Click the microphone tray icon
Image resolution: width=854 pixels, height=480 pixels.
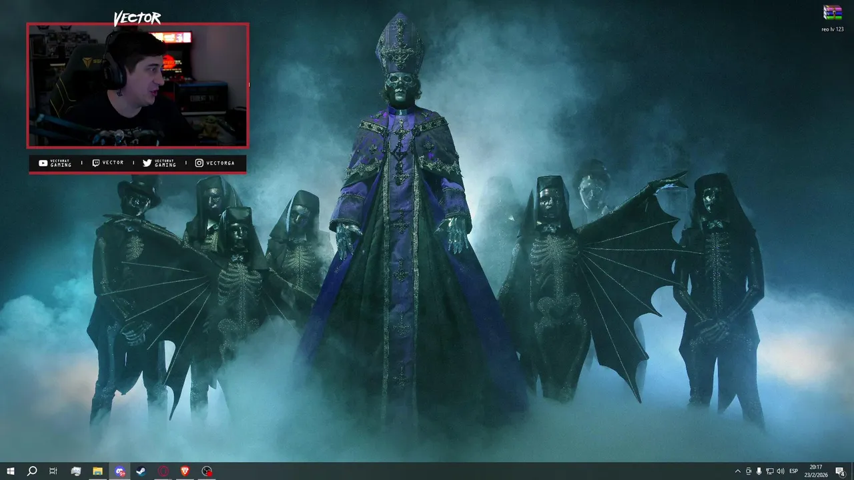coord(759,471)
